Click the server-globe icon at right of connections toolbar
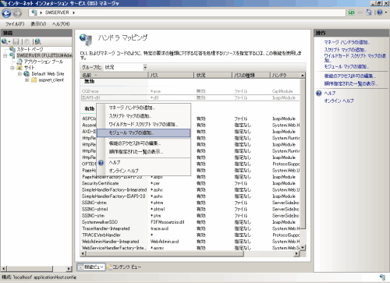This screenshot has width=390, height=283. click(38, 41)
